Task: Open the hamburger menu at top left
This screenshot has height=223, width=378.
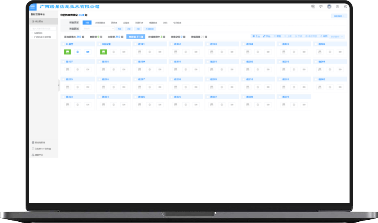Action: click(x=33, y=7)
